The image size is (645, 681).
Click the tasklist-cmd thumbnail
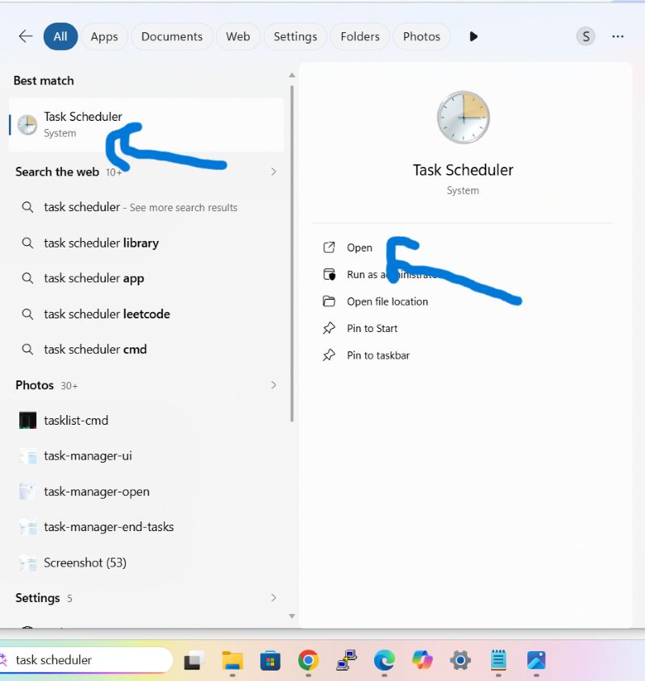click(28, 421)
